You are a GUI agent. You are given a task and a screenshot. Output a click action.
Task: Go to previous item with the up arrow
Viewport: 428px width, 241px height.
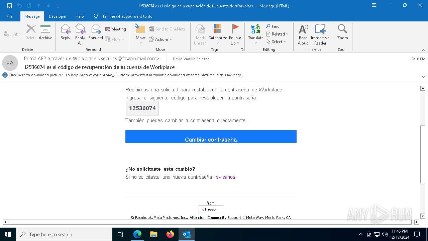pyautogui.click(x=39, y=6)
